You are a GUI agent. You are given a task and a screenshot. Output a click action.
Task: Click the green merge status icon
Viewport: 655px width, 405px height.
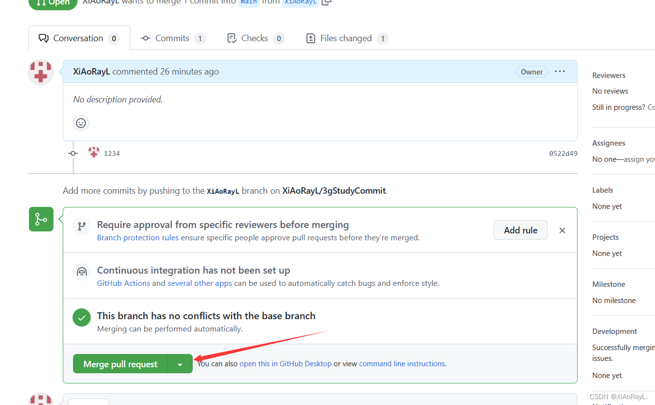pos(41,219)
